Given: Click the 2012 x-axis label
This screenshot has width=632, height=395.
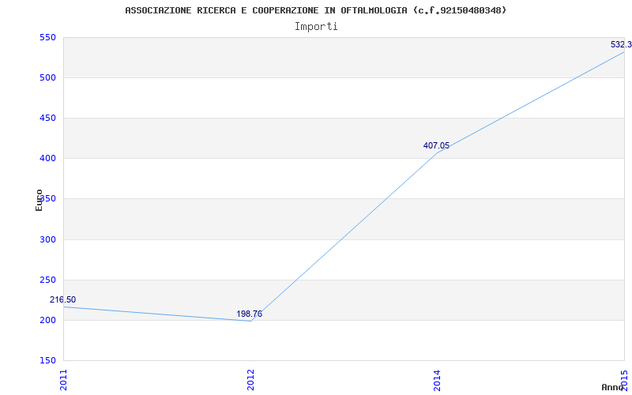Looking at the screenshot, I should [250, 380].
